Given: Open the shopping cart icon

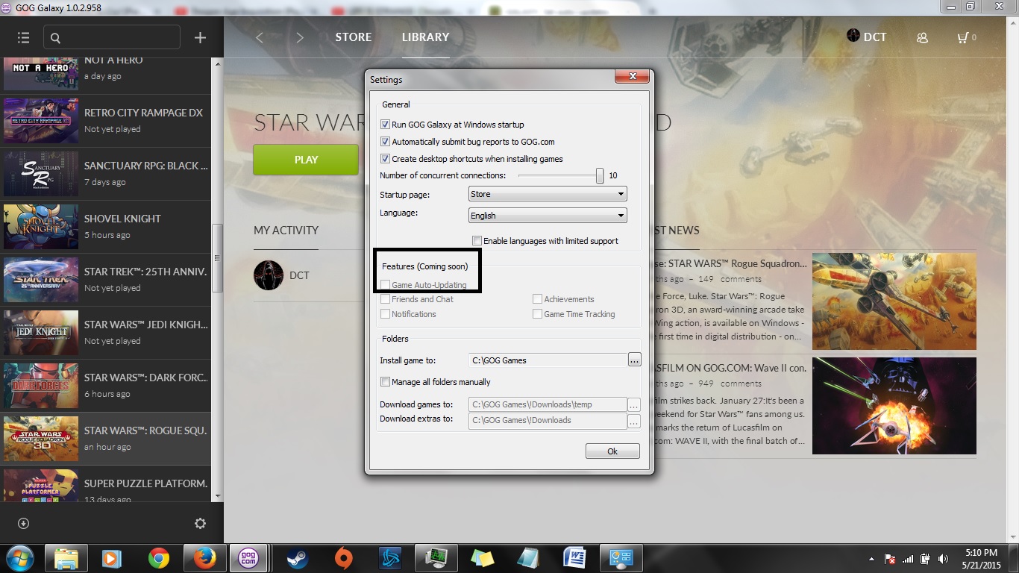Looking at the screenshot, I should 964,37.
